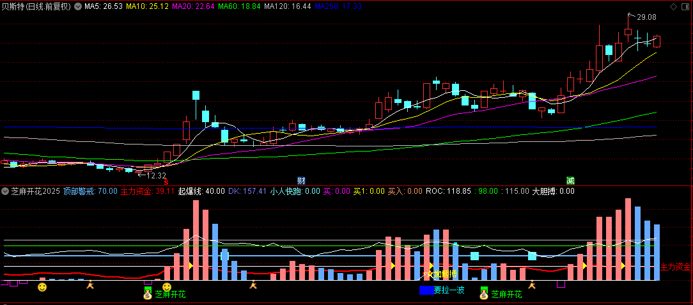
Task: Click the blue square beside 要拉一波
Action: [x=426, y=290]
